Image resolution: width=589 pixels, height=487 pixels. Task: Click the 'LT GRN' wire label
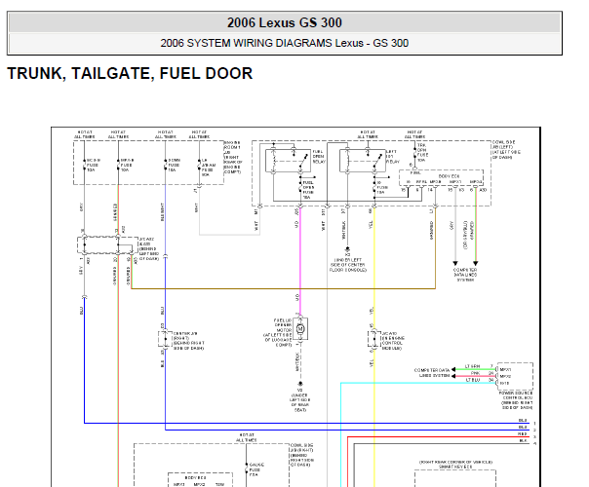pos(473,366)
